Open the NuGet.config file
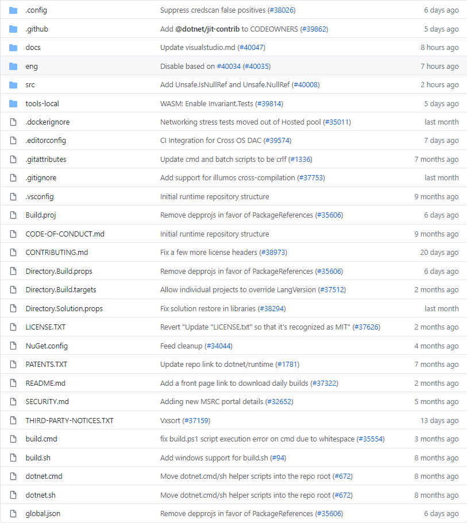 tap(47, 346)
